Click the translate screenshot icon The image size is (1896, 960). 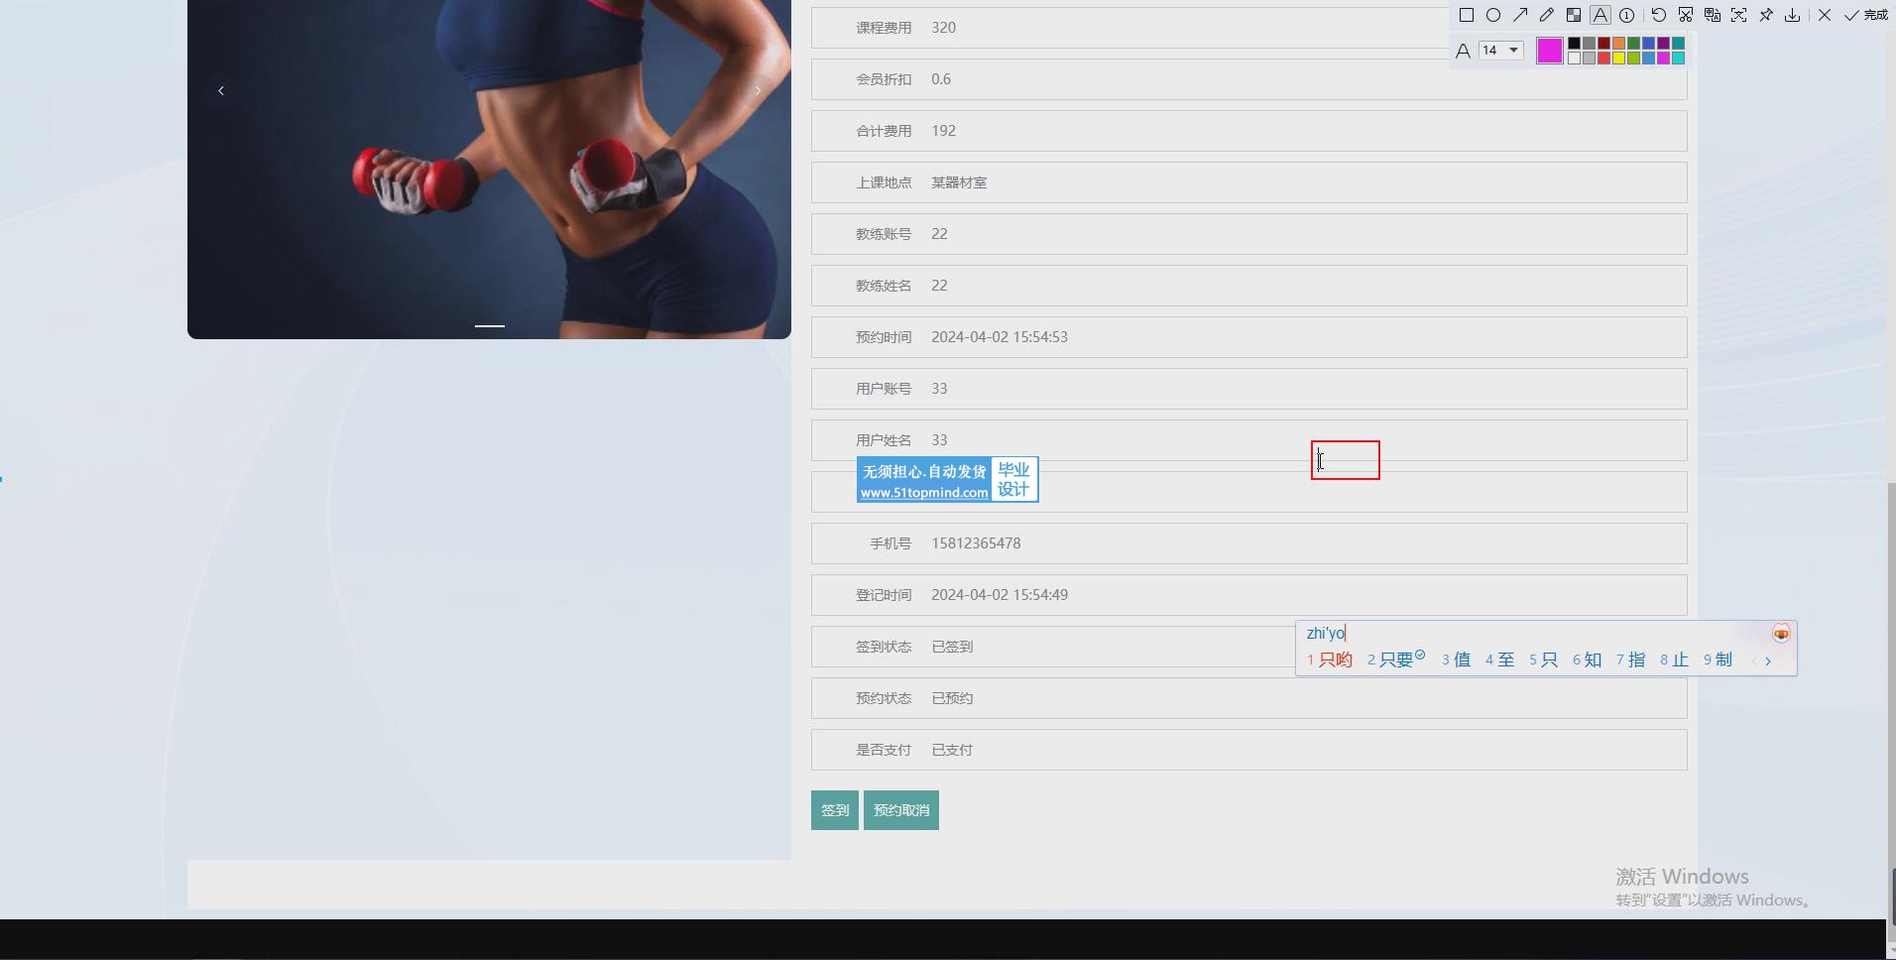[x=1713, y=15]
